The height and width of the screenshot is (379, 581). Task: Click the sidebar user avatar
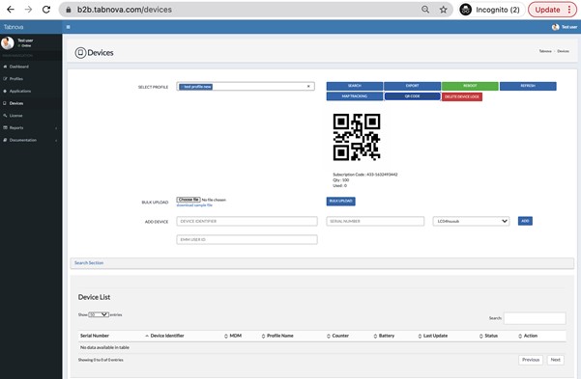(x=8, y=43)
